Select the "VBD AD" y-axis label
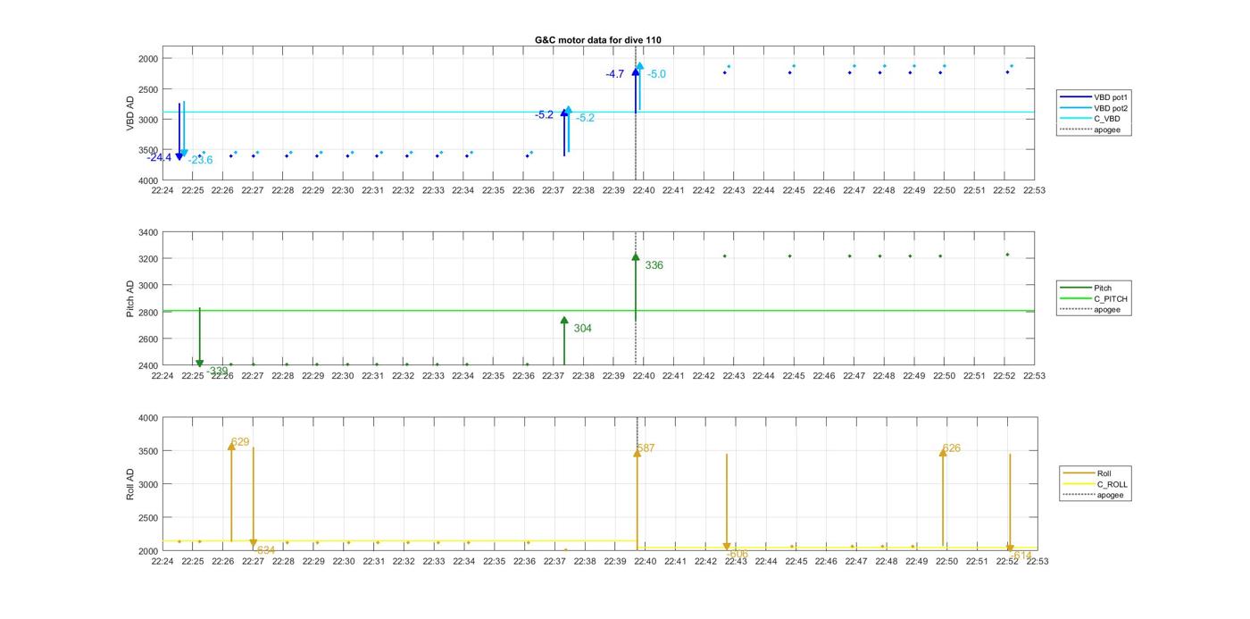 (x=130, y=113)
